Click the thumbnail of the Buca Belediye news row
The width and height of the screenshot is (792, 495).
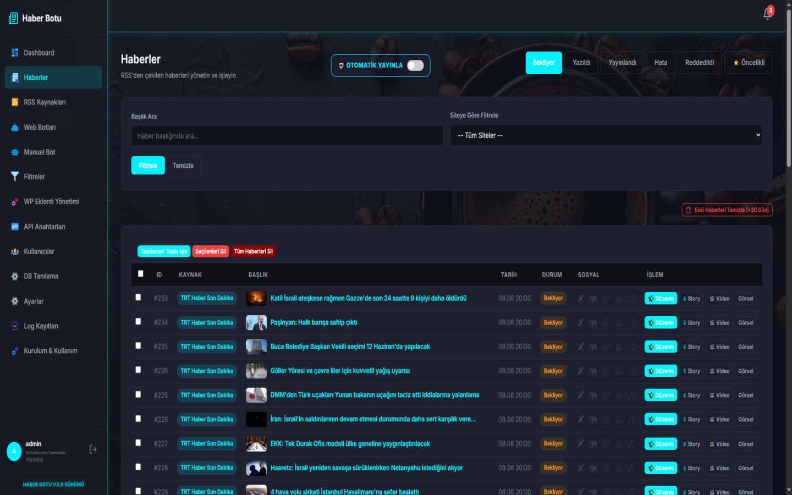point(256,347)
